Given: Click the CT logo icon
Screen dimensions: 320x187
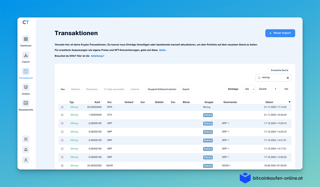Looking at the screenshot, I should click(26, 22).
